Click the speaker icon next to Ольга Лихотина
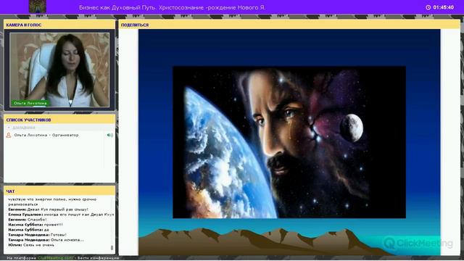 [x=109, y=136]
